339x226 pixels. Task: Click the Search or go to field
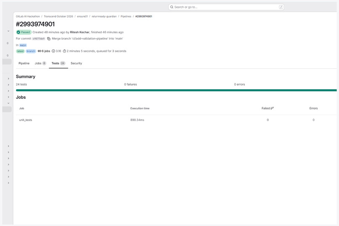[226, 7]
